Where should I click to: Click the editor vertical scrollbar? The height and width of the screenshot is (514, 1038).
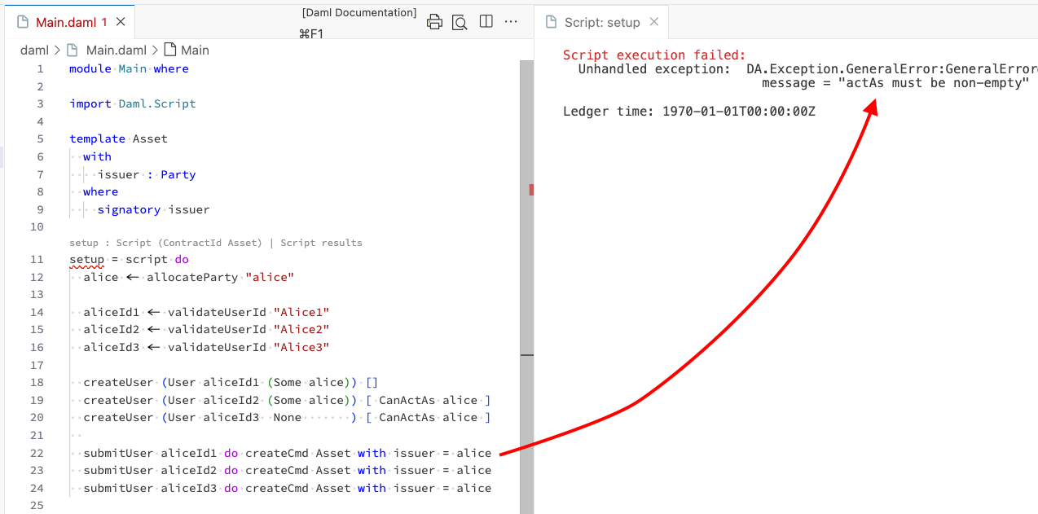[x=526, y=285]
